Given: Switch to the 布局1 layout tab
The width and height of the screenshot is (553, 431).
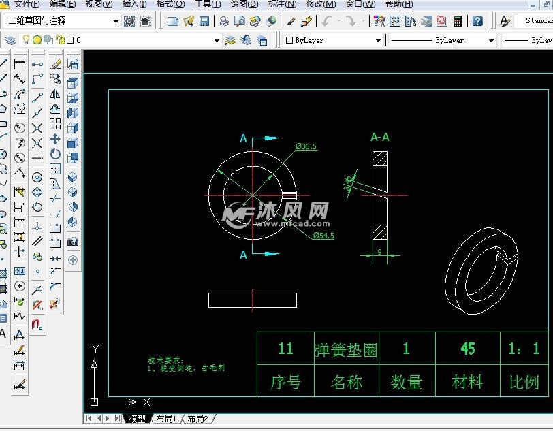Looking at the screenshot, I should (x=165, y=419).
